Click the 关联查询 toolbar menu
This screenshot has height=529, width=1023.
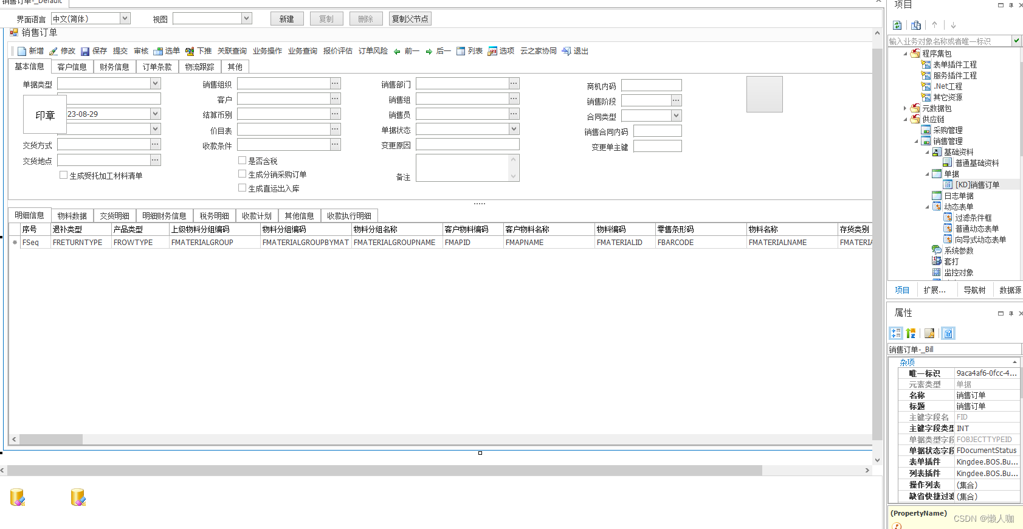[x=232, y=51]
